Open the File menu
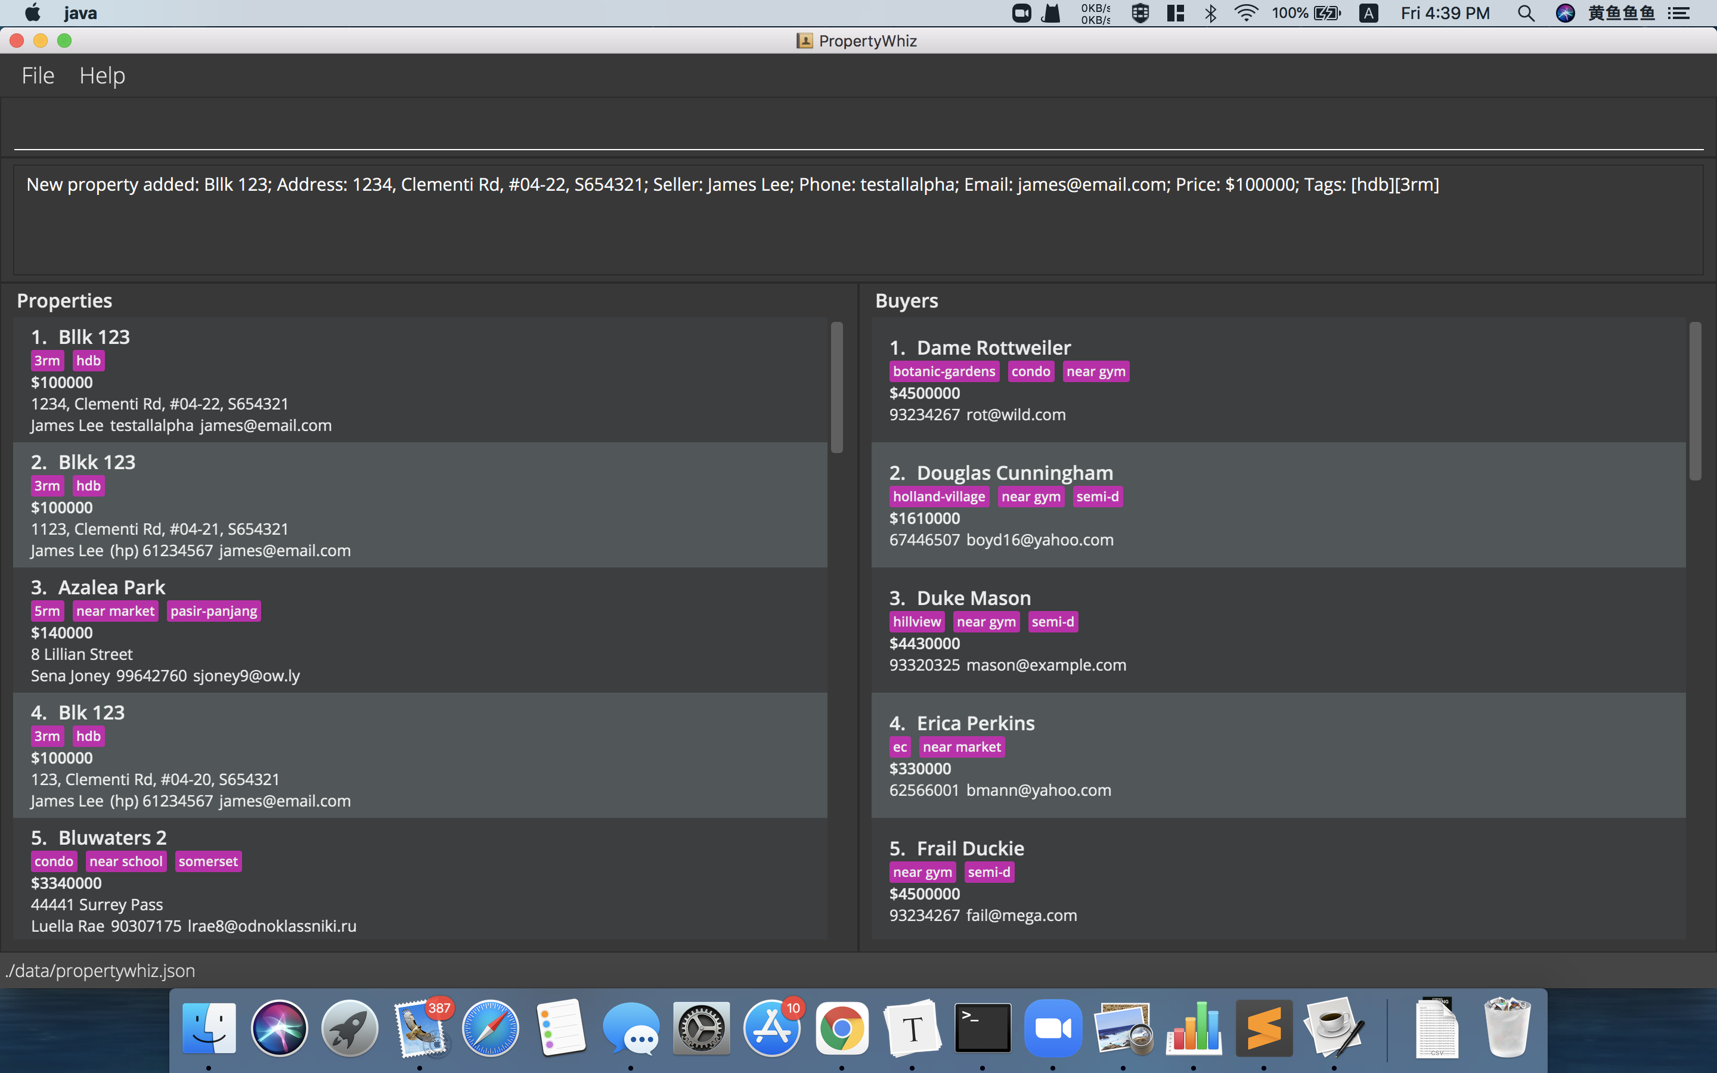This screenshot has height=1073, width=1717. coord(38,75)
